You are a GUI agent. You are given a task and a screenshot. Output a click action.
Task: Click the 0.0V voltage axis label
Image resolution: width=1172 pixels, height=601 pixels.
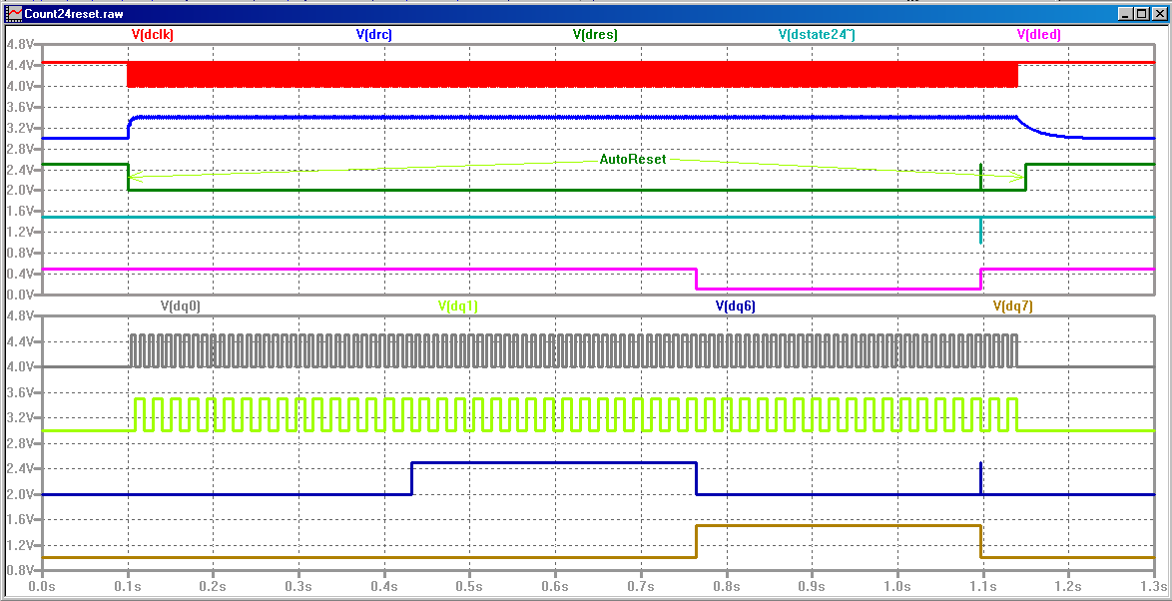[18, 295]
